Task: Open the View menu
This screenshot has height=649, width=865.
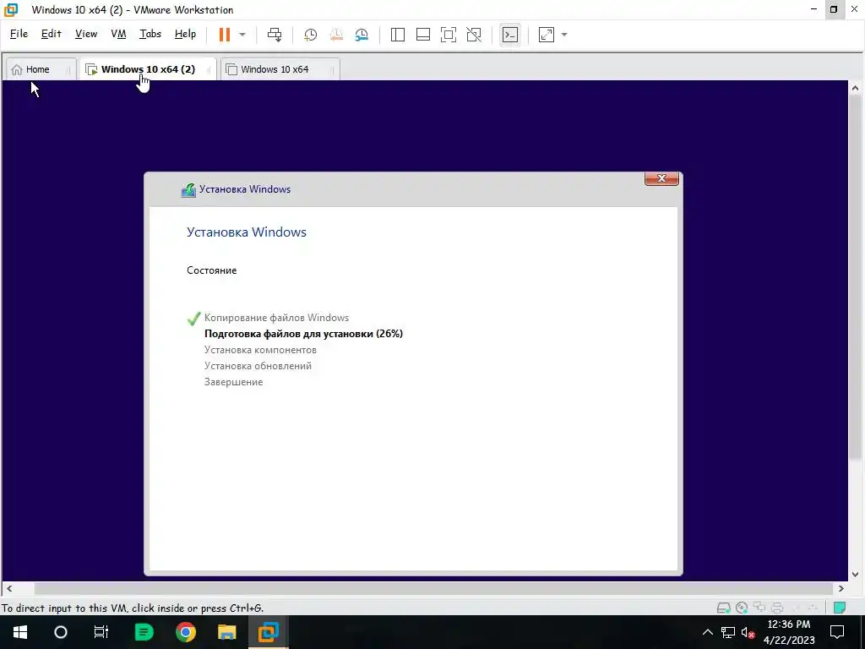Action: 86,34
